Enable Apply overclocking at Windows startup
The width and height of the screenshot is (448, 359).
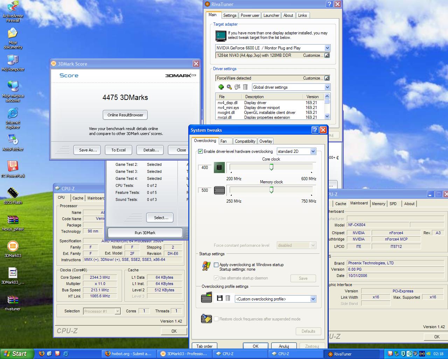pyautogui.click(x=216, y=265)
